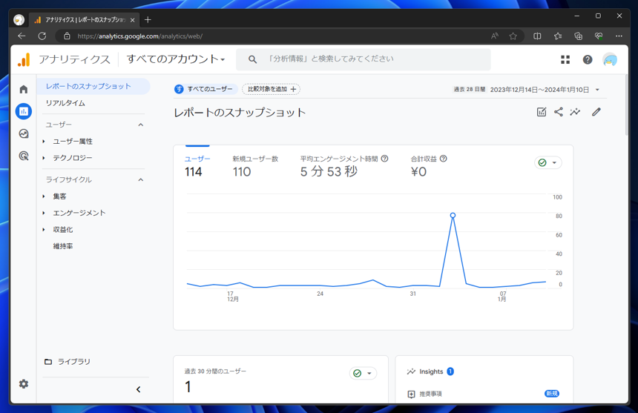Close the アナリティクス browser tab
The height and width of the screenshot is (413, 638).
[x=132, y=20]
